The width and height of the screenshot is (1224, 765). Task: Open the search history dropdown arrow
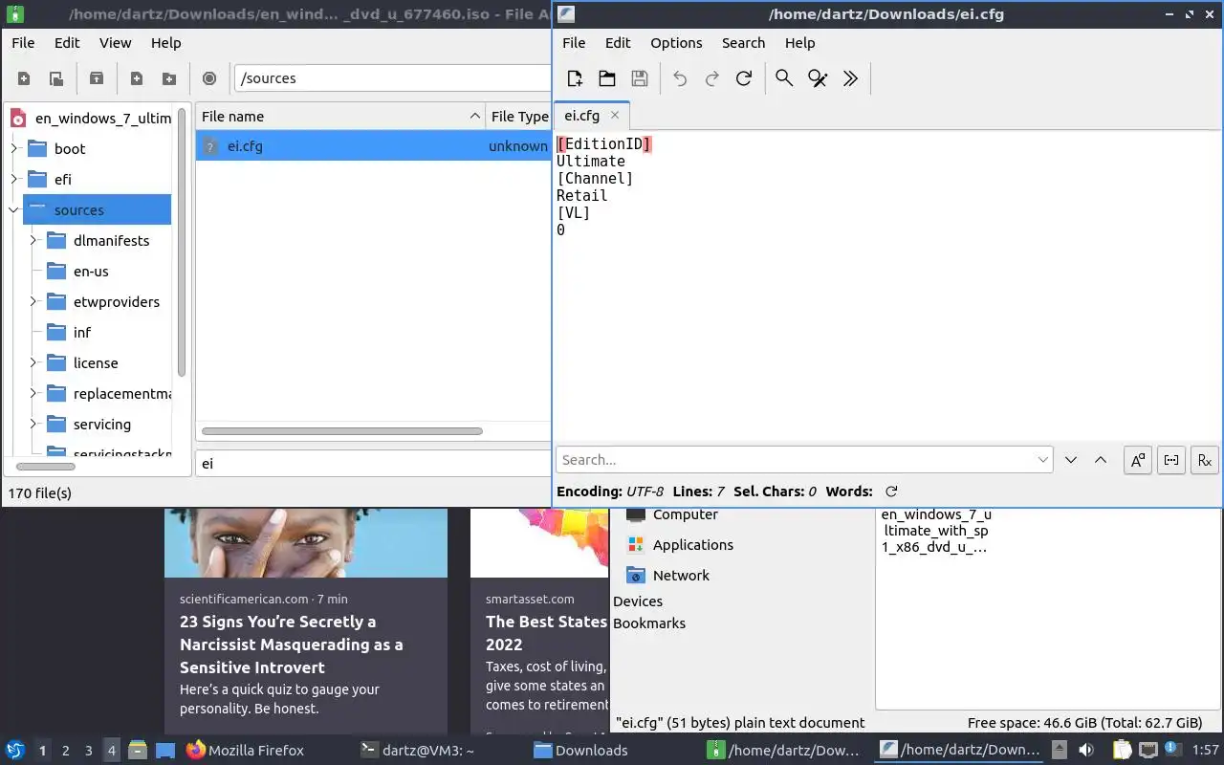(x=1042, y=460)
